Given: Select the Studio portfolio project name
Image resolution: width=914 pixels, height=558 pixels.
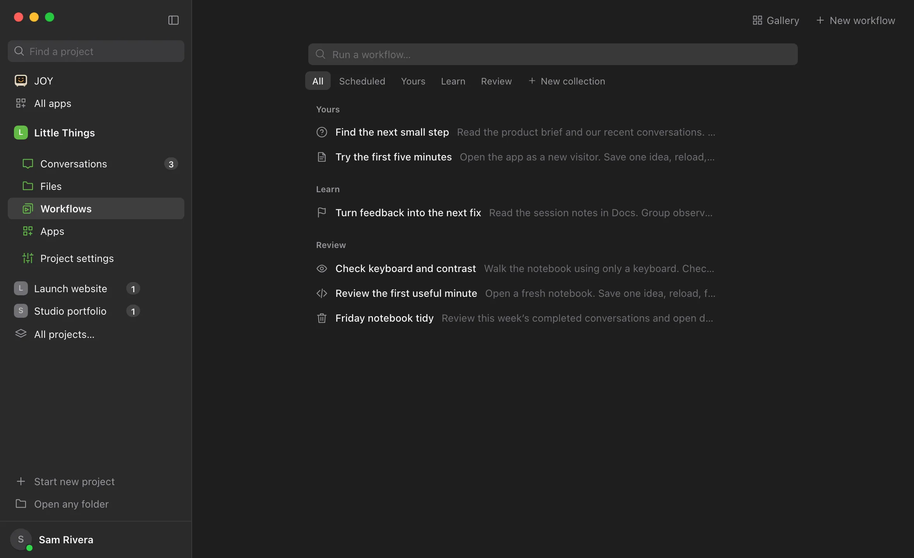Looking at the screenshot, I should point(70,311).
